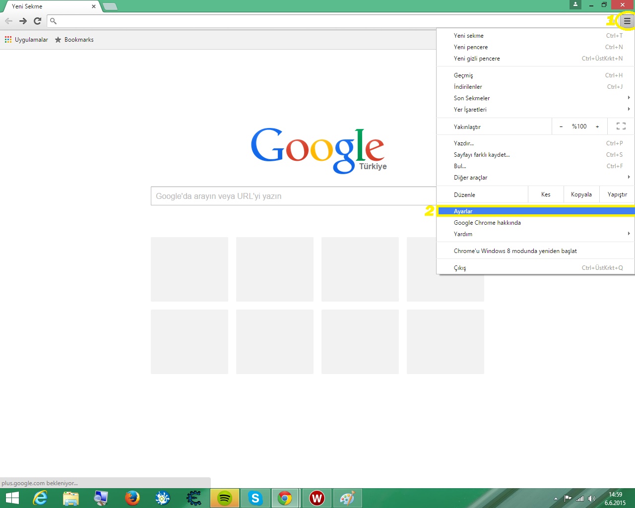Viewport: 635px width, 508px height.
Task: Switch to Chrome in the taskbar
Action: tap(285, 498)
